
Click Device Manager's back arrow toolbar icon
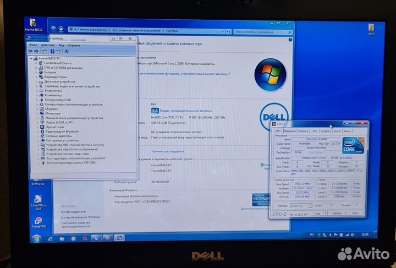pos(30,51)
